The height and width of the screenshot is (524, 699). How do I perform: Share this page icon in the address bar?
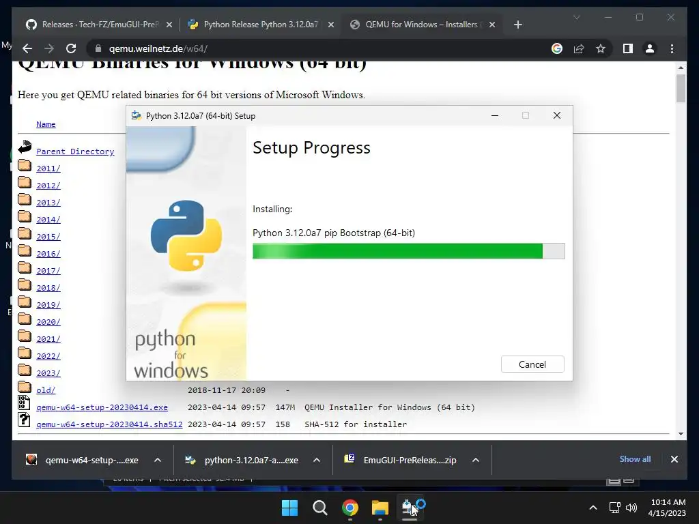579,48
